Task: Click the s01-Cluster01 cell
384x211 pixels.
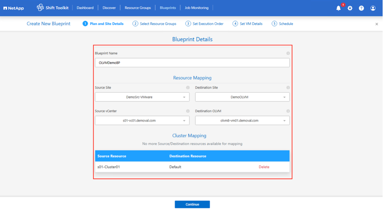Action: (109, 167)
